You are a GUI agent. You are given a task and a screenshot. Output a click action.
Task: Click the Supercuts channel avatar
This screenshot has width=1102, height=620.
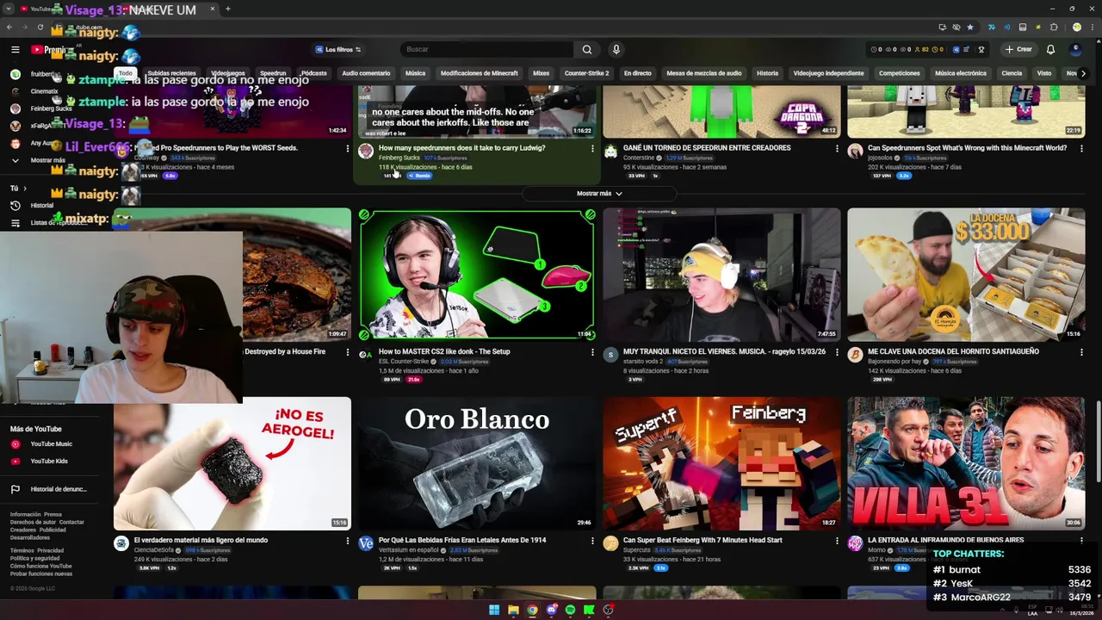click(610, 543)
